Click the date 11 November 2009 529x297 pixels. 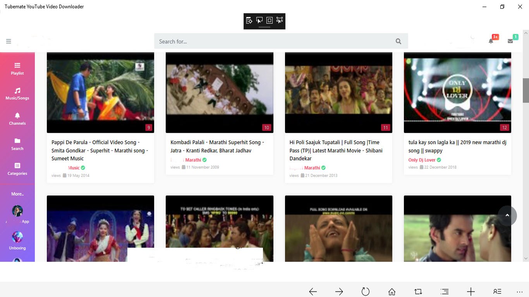click(203, 167)
